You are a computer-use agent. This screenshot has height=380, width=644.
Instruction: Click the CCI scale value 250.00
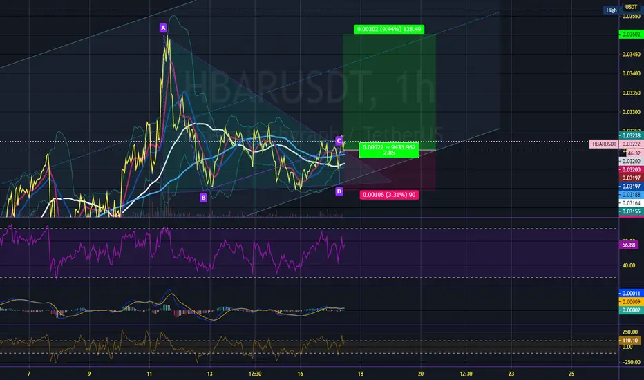point(629,332)
